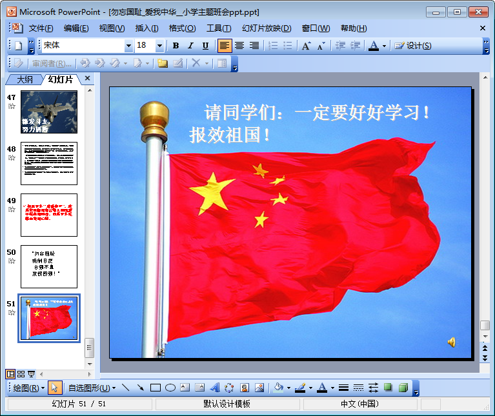This screenshot has width=495, height=416.
Task: Open the 工具 (Tools) menu
Action: (219, 28)
